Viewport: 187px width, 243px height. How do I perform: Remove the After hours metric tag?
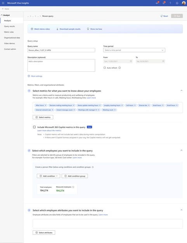(45, 105)
